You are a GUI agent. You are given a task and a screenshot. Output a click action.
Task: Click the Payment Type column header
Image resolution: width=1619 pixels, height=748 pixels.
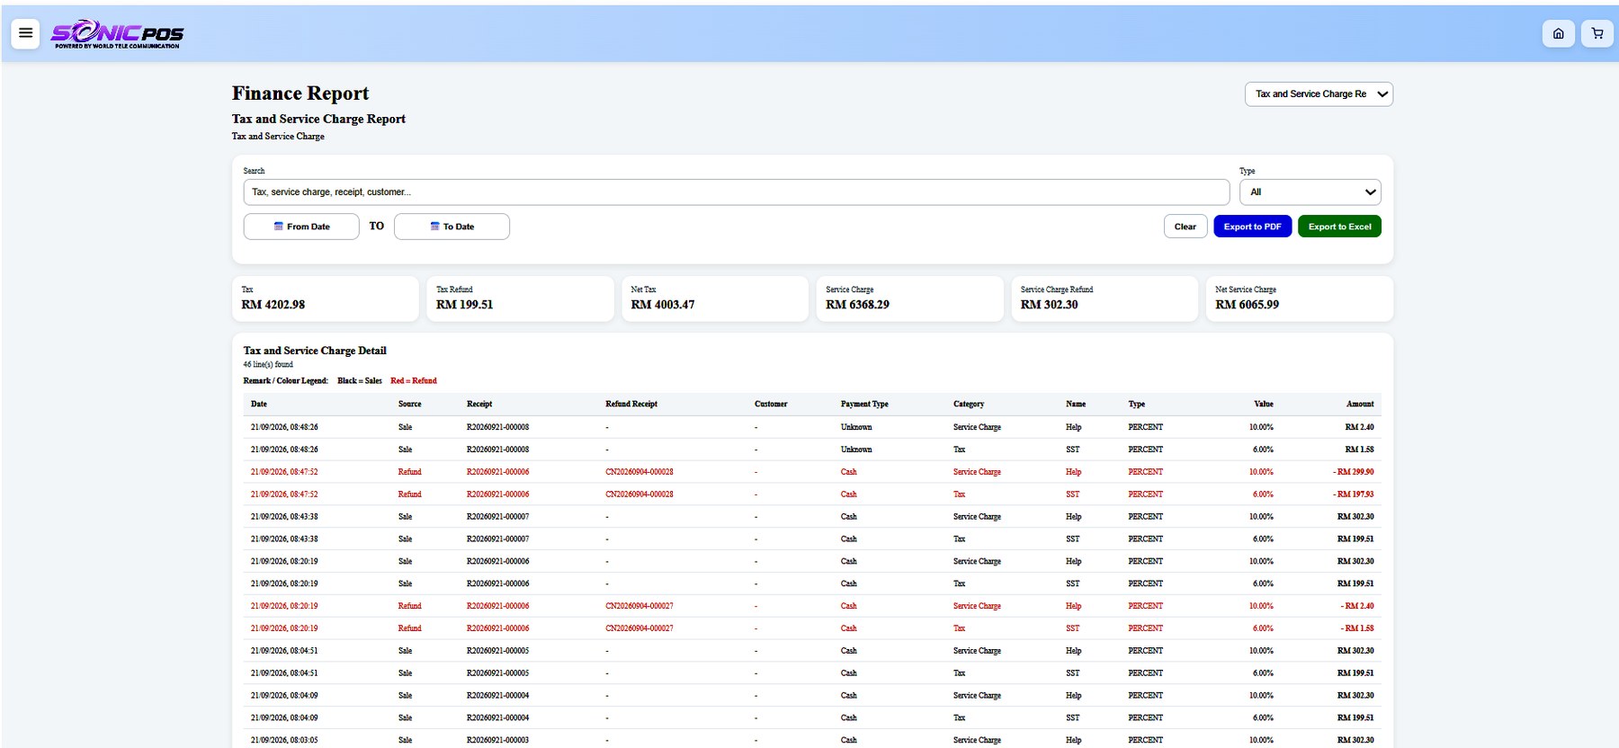point(864,405)
